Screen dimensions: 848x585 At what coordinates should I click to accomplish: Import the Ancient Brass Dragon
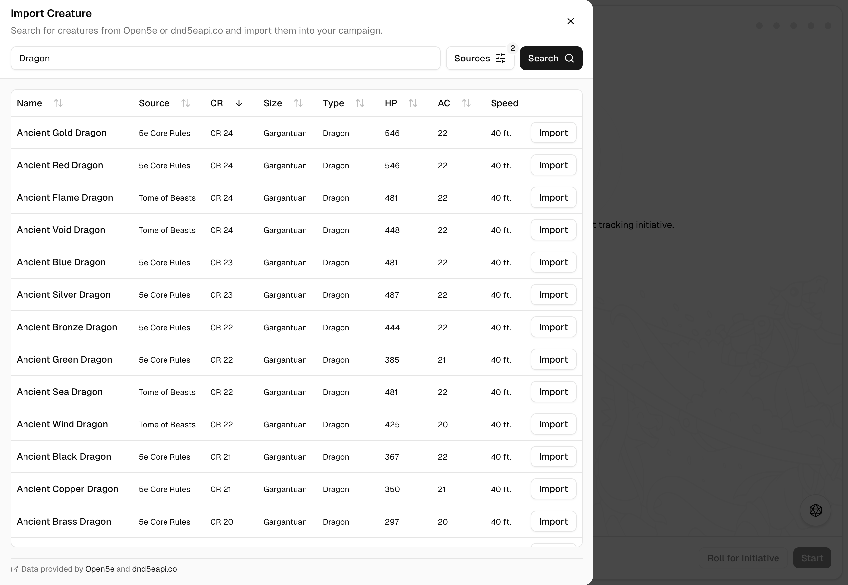pyautogui.click(x=553, y=521)
